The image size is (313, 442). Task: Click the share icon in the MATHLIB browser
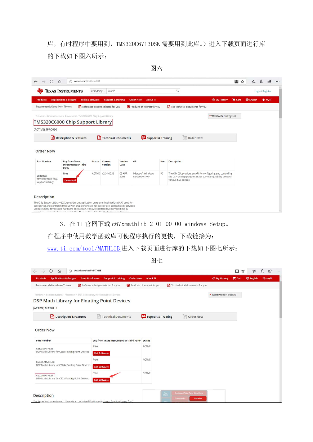pos(270,271)
